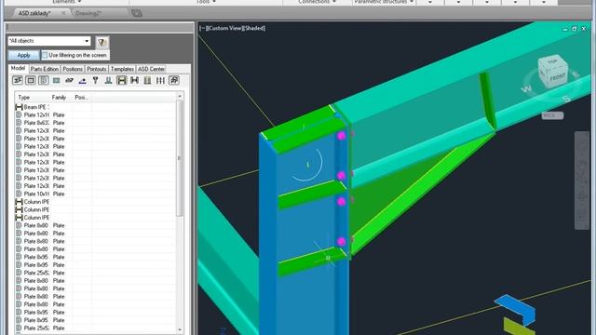
Task: Switch to the Positions tab
Action: [x=73, y=69]
